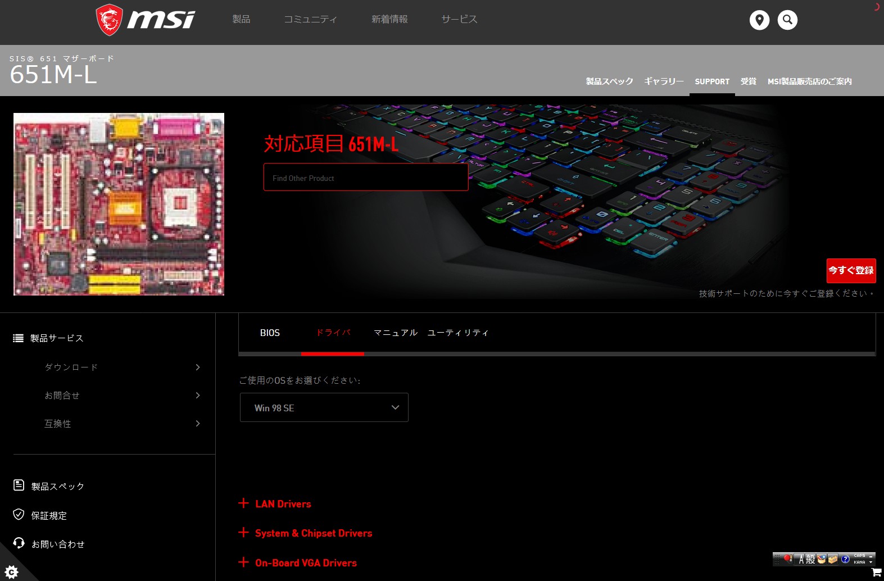
Task: Open 製品スペック sidebar link
Action: point(58,486)
